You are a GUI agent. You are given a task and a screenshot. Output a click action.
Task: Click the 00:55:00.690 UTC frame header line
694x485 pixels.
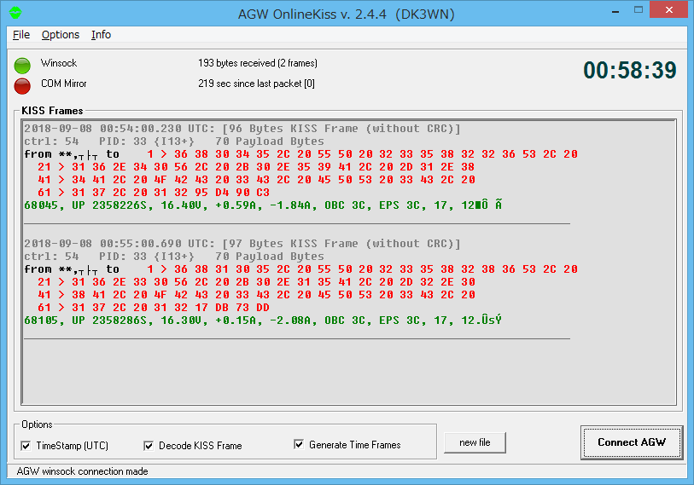[x=242, y=244]
